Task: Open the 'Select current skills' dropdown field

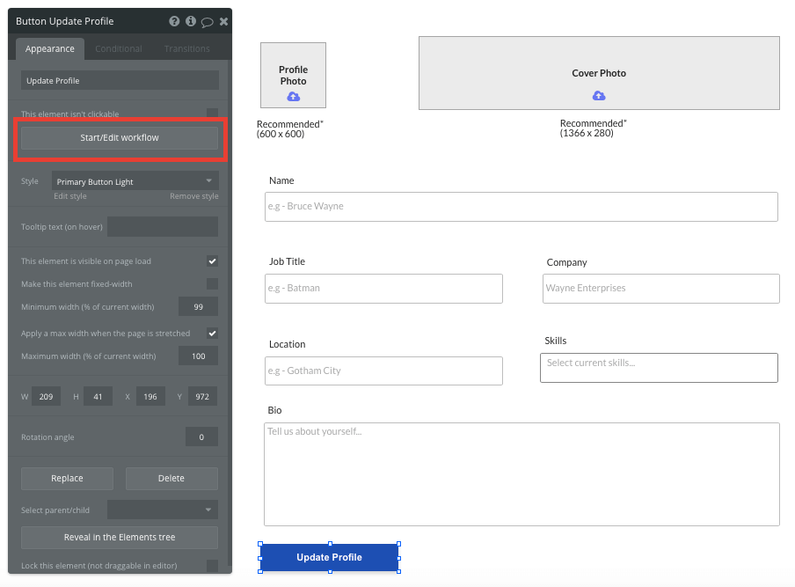Action: 659,367
